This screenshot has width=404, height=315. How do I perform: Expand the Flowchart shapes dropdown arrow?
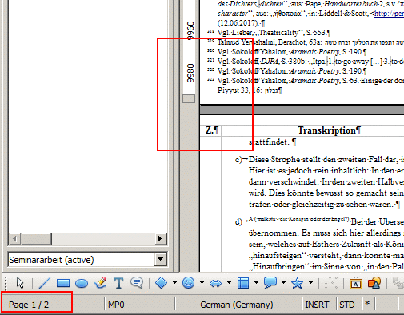coord(256,283)
